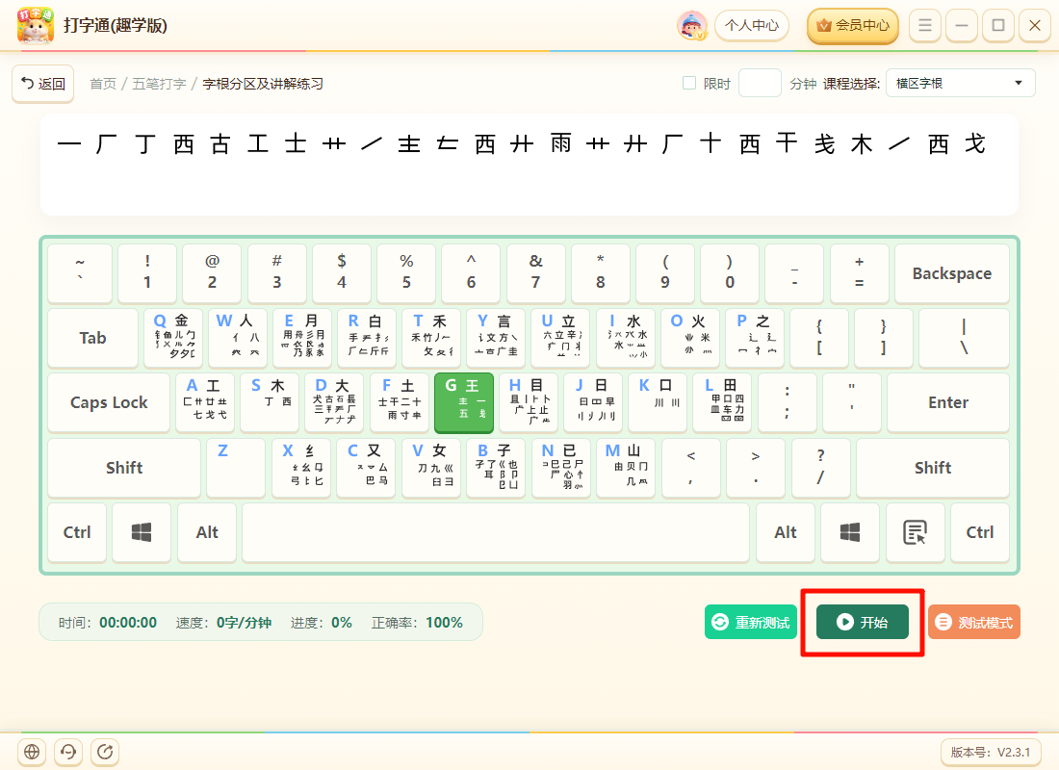This screenshot has height=770, width=1059.
Task: Click 字根分区及讲解练习 breadcrumb text
Action: click(x=263, y=84)
